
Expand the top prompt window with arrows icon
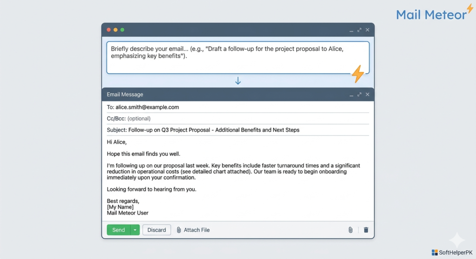[x=359, y=30]
